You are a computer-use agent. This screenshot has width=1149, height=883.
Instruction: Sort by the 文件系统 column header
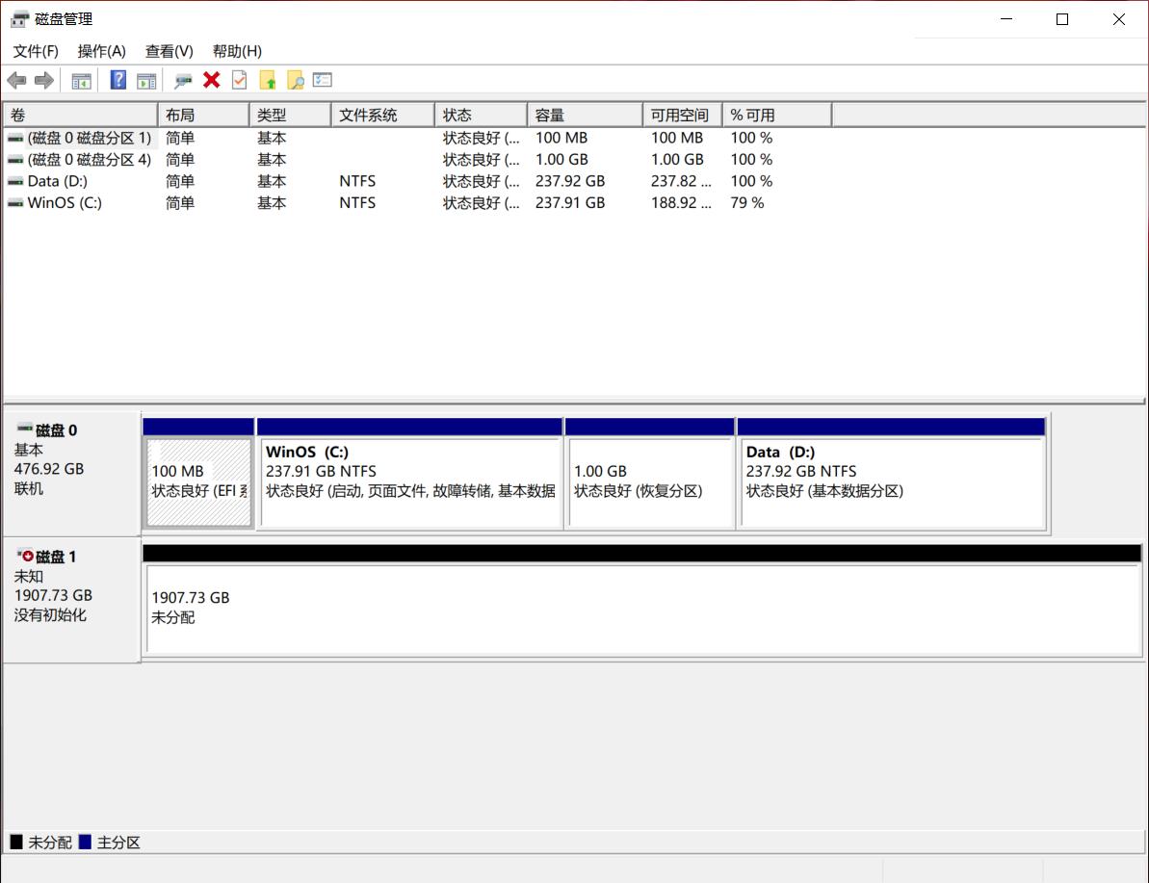click(x=381, y=115)
